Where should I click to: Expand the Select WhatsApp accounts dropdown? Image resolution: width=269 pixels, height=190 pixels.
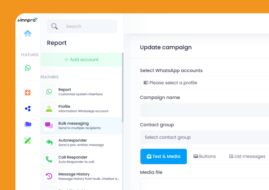pos(204,83)
